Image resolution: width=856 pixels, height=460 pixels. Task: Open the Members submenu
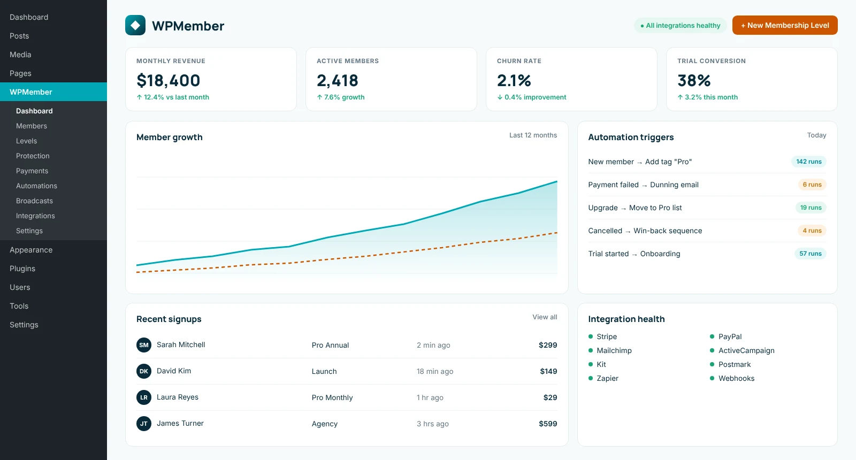click(53, 126)
